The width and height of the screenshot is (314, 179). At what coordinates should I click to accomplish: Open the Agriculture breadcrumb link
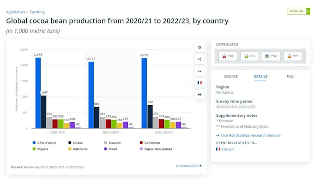pos(16,12)
